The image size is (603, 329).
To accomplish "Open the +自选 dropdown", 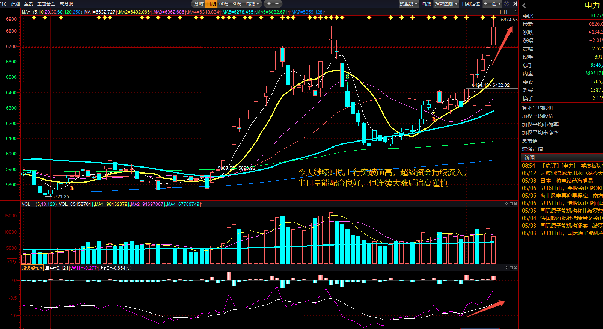I will pyautogui.click(x=492, y=4).
